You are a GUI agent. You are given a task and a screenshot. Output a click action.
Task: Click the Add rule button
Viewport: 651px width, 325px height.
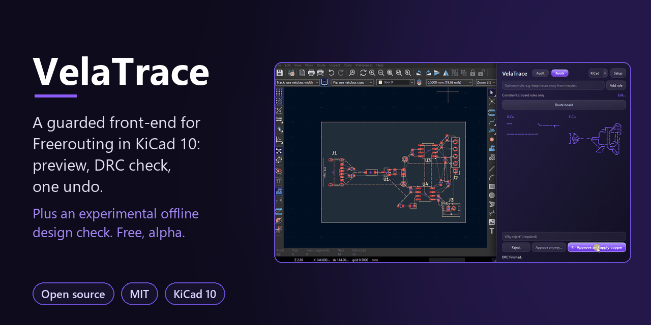[x=616, y=85]
